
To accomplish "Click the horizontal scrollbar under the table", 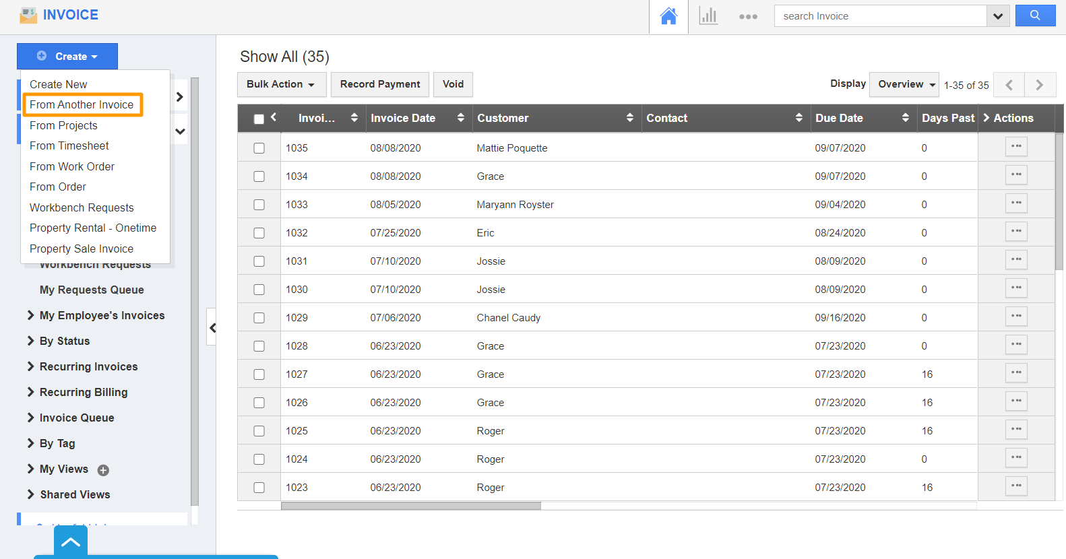I will pos(410,506).
